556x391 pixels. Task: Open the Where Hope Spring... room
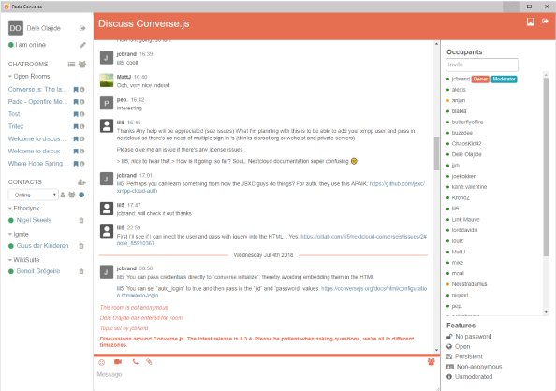coord(36,164)
